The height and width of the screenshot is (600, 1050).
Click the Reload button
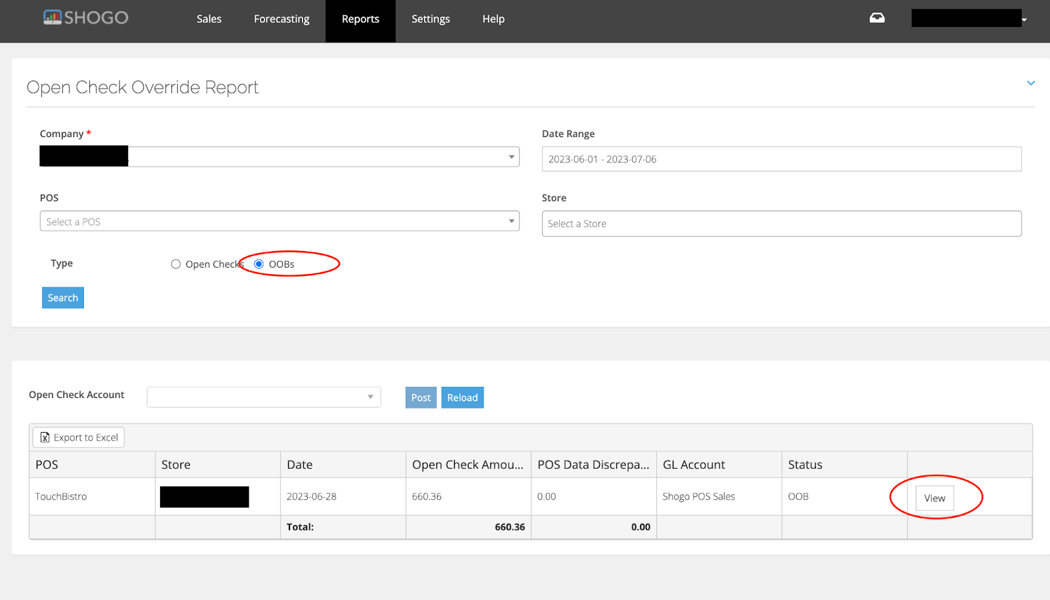pyautogui.click(x=463, y=397)
